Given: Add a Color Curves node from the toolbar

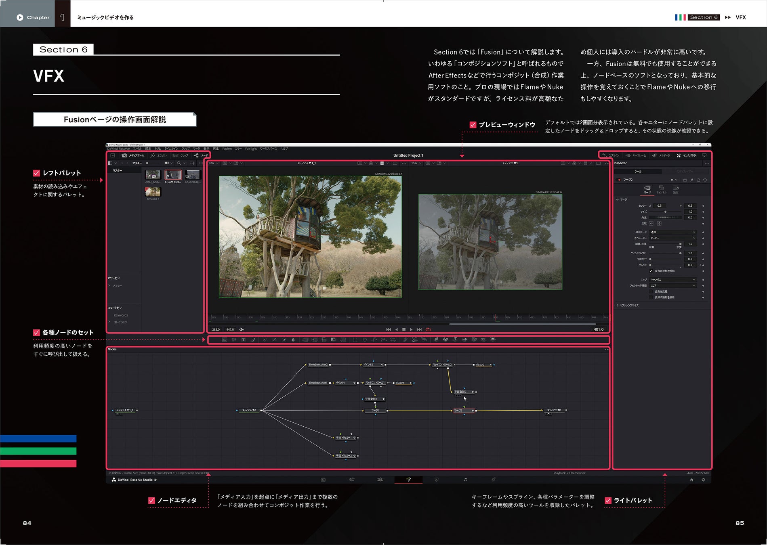Looking at the screenshot, I should tap(274, 340).
